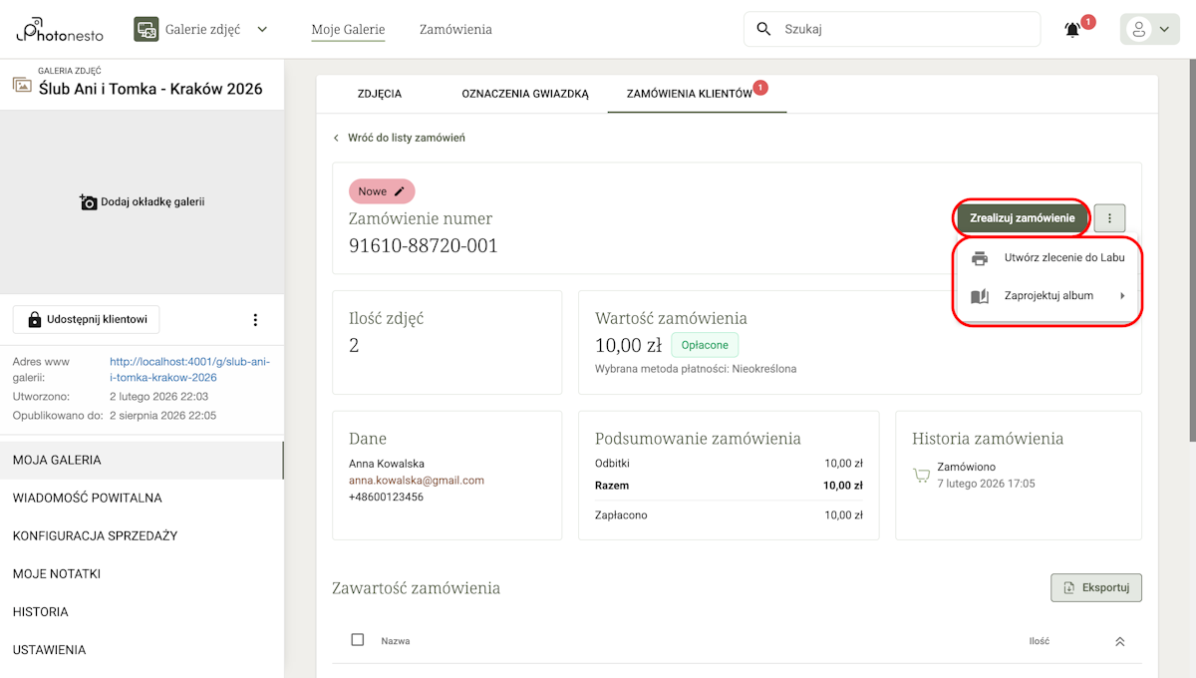The image size is (1196, 678).
Task: Click the three-dot menu next to Udostępnij klientowi
Action: (255, 320)
